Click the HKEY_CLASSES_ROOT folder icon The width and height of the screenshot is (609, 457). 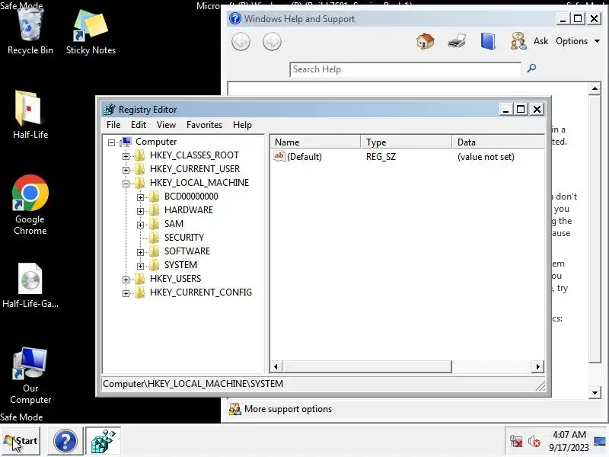tap(140, 155)
